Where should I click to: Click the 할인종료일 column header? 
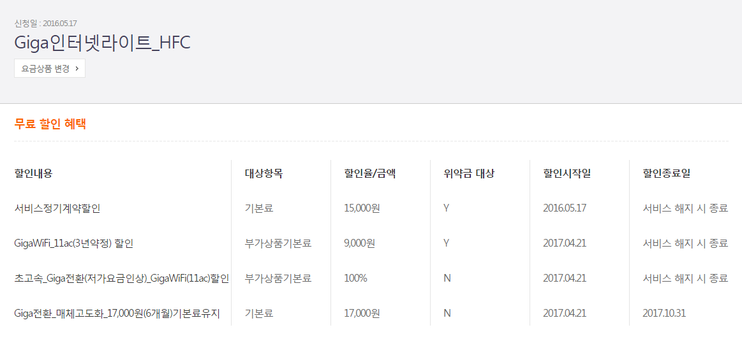point(667,173)
